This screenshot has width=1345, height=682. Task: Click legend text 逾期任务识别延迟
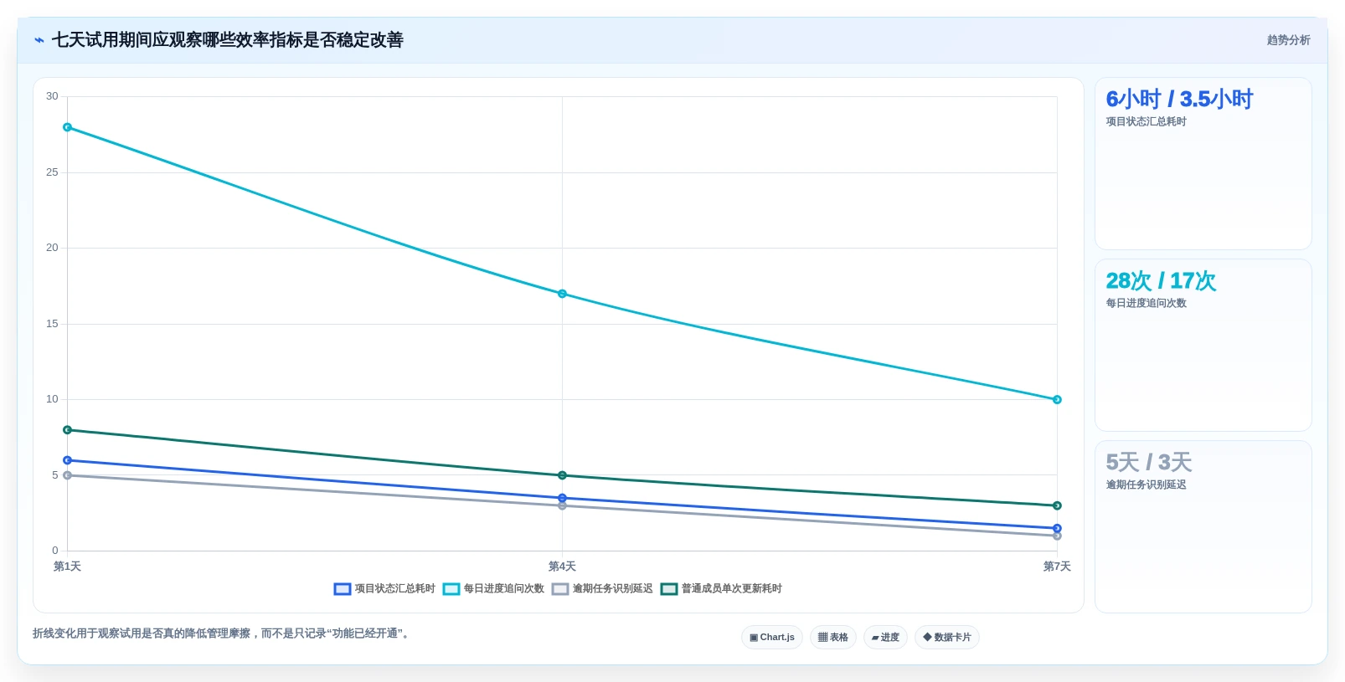[612, 589]
